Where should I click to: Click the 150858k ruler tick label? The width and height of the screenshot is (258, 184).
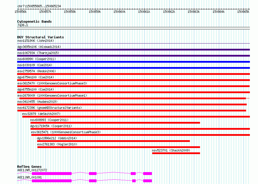70,12
